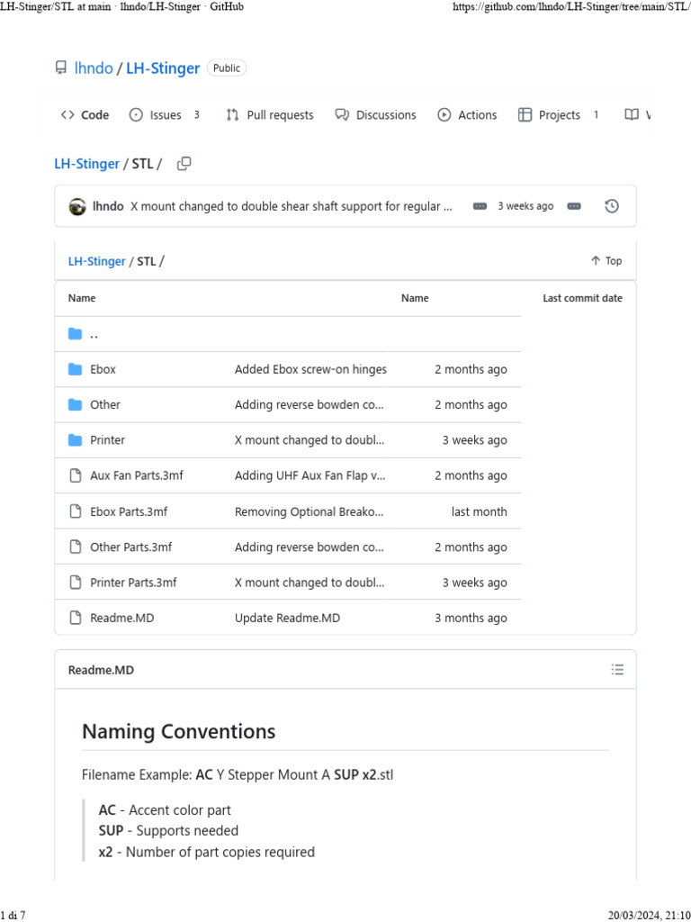Screen dimensions: 691x922
Task: Go to the Discussions tab
Action: (x=376, y=115)
